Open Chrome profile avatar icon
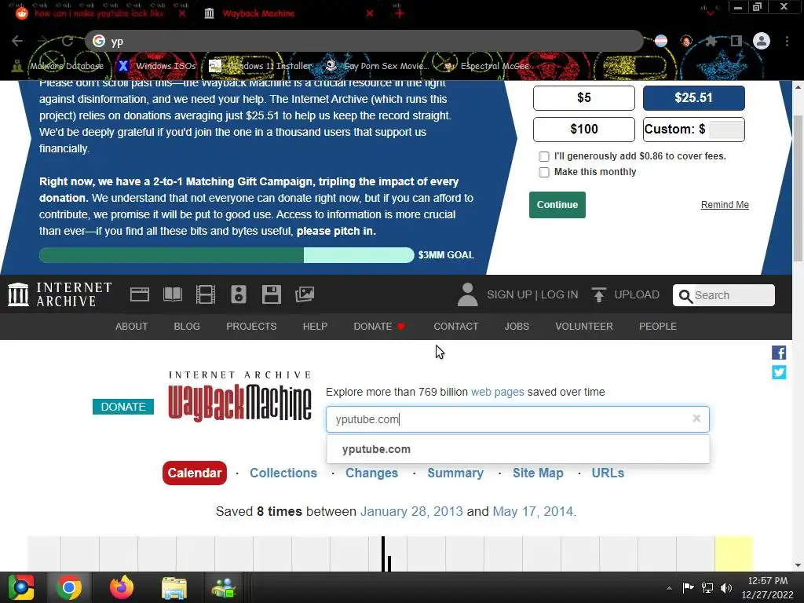804x603 pixels. point(762,41)
